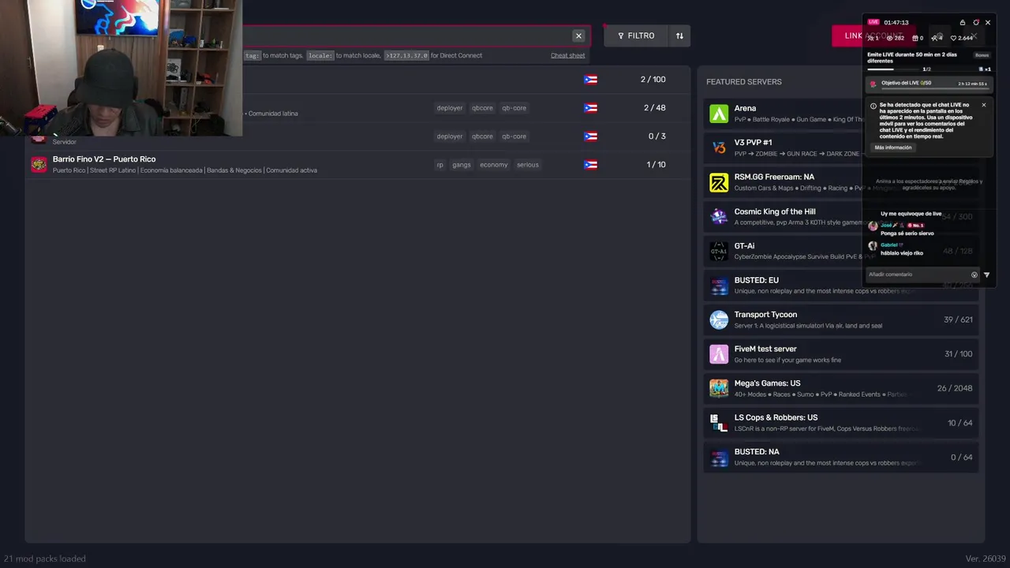
Task: Click 'qb-core' tag on 2 / 48 row
Action: (x=514, y=108)
